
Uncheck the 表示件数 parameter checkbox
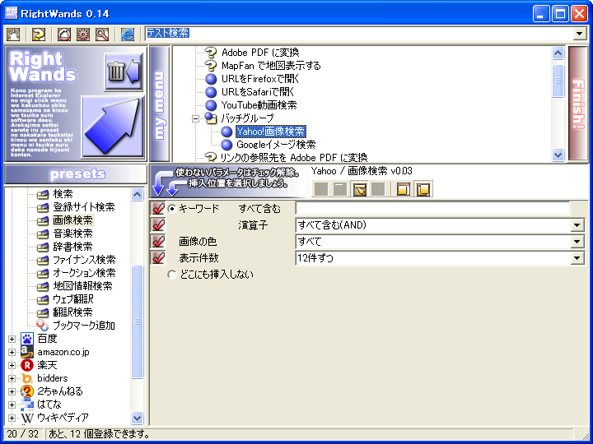[x=158, y=258]
